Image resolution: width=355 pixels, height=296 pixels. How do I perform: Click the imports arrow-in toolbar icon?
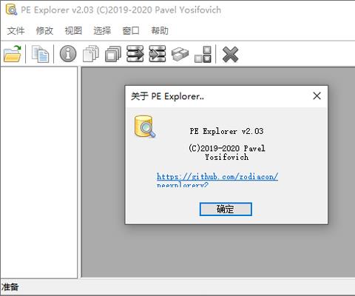point(158,54)
